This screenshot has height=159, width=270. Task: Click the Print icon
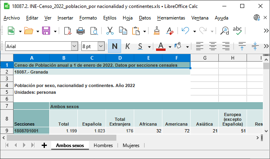tap(81, 31)
